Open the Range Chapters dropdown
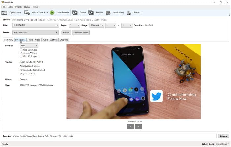 tap(97, 25)
